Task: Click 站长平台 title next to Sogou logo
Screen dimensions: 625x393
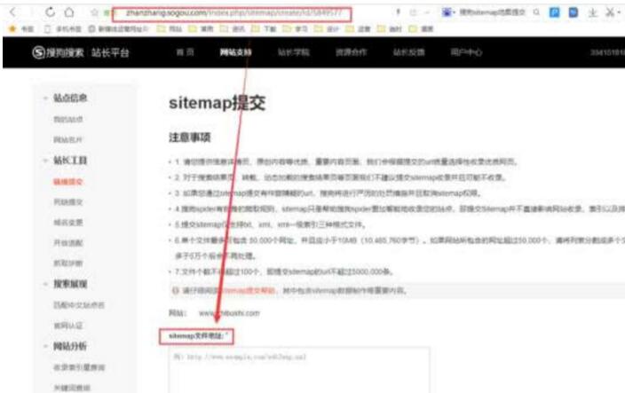Action: click(x=110, y=52)
